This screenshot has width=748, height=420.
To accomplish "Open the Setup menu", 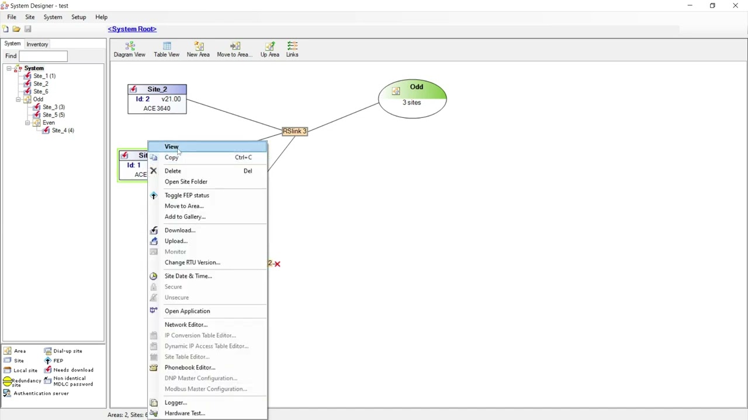I will coord(78,17).
